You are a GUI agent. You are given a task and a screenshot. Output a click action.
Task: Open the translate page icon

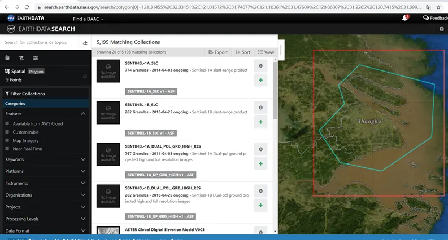coord(428,7)
